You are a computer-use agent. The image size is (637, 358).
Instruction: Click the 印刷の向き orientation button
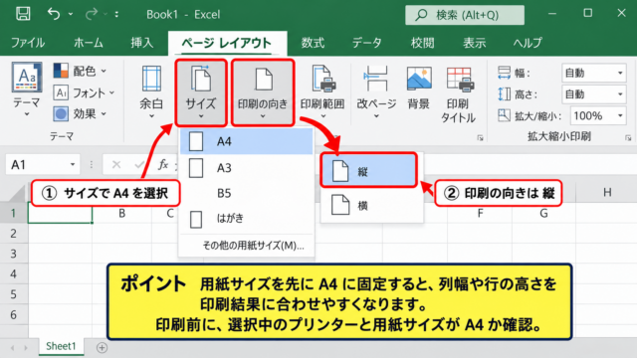pyautogui.click(x=263, y=92)
